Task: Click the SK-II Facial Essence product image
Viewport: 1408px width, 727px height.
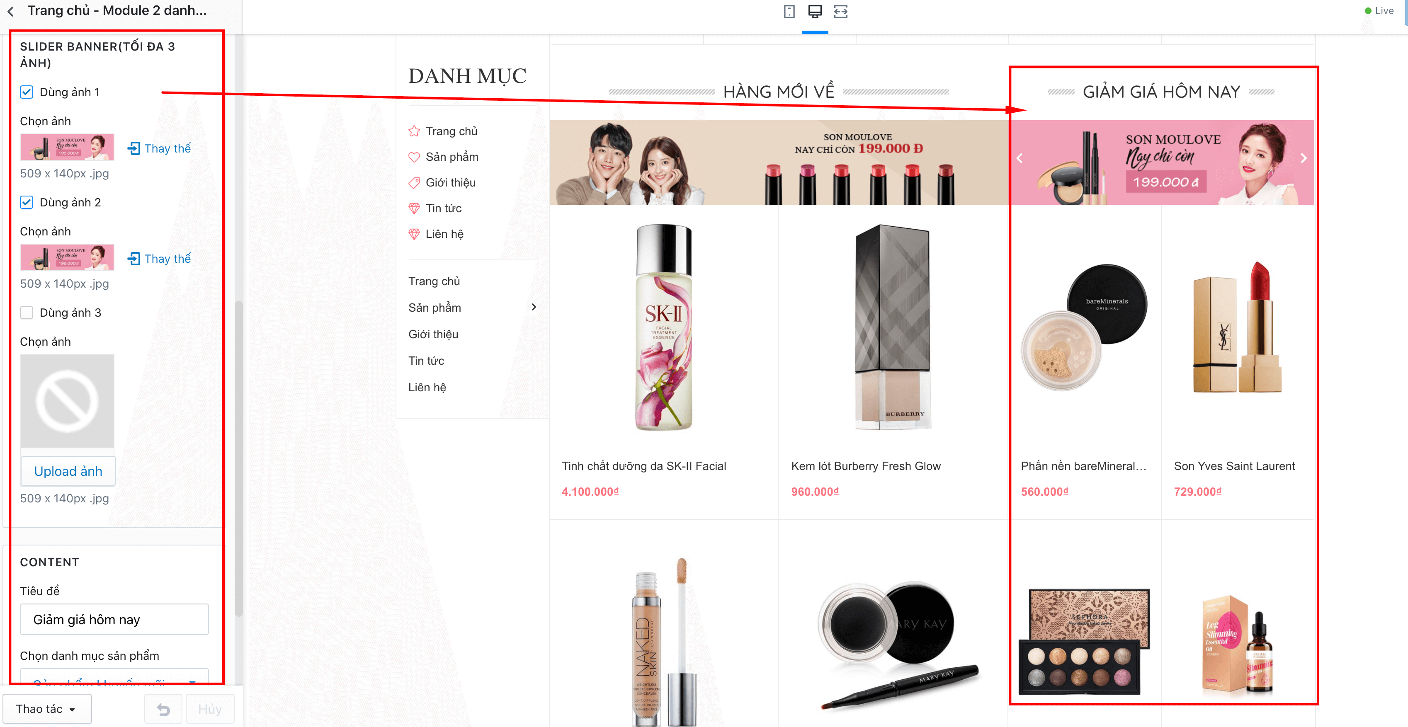Action: (663, 327)
